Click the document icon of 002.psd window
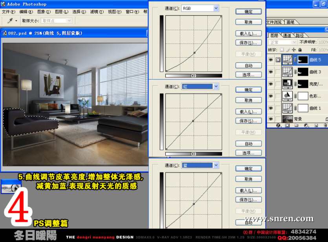Image resolution: width=328 pixels, height=242 pixels. coord(5,33)
